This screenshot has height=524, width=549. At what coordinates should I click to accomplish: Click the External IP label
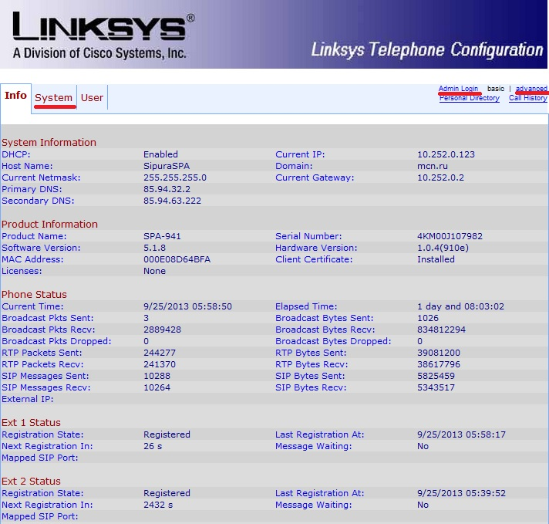click(27, 398)
